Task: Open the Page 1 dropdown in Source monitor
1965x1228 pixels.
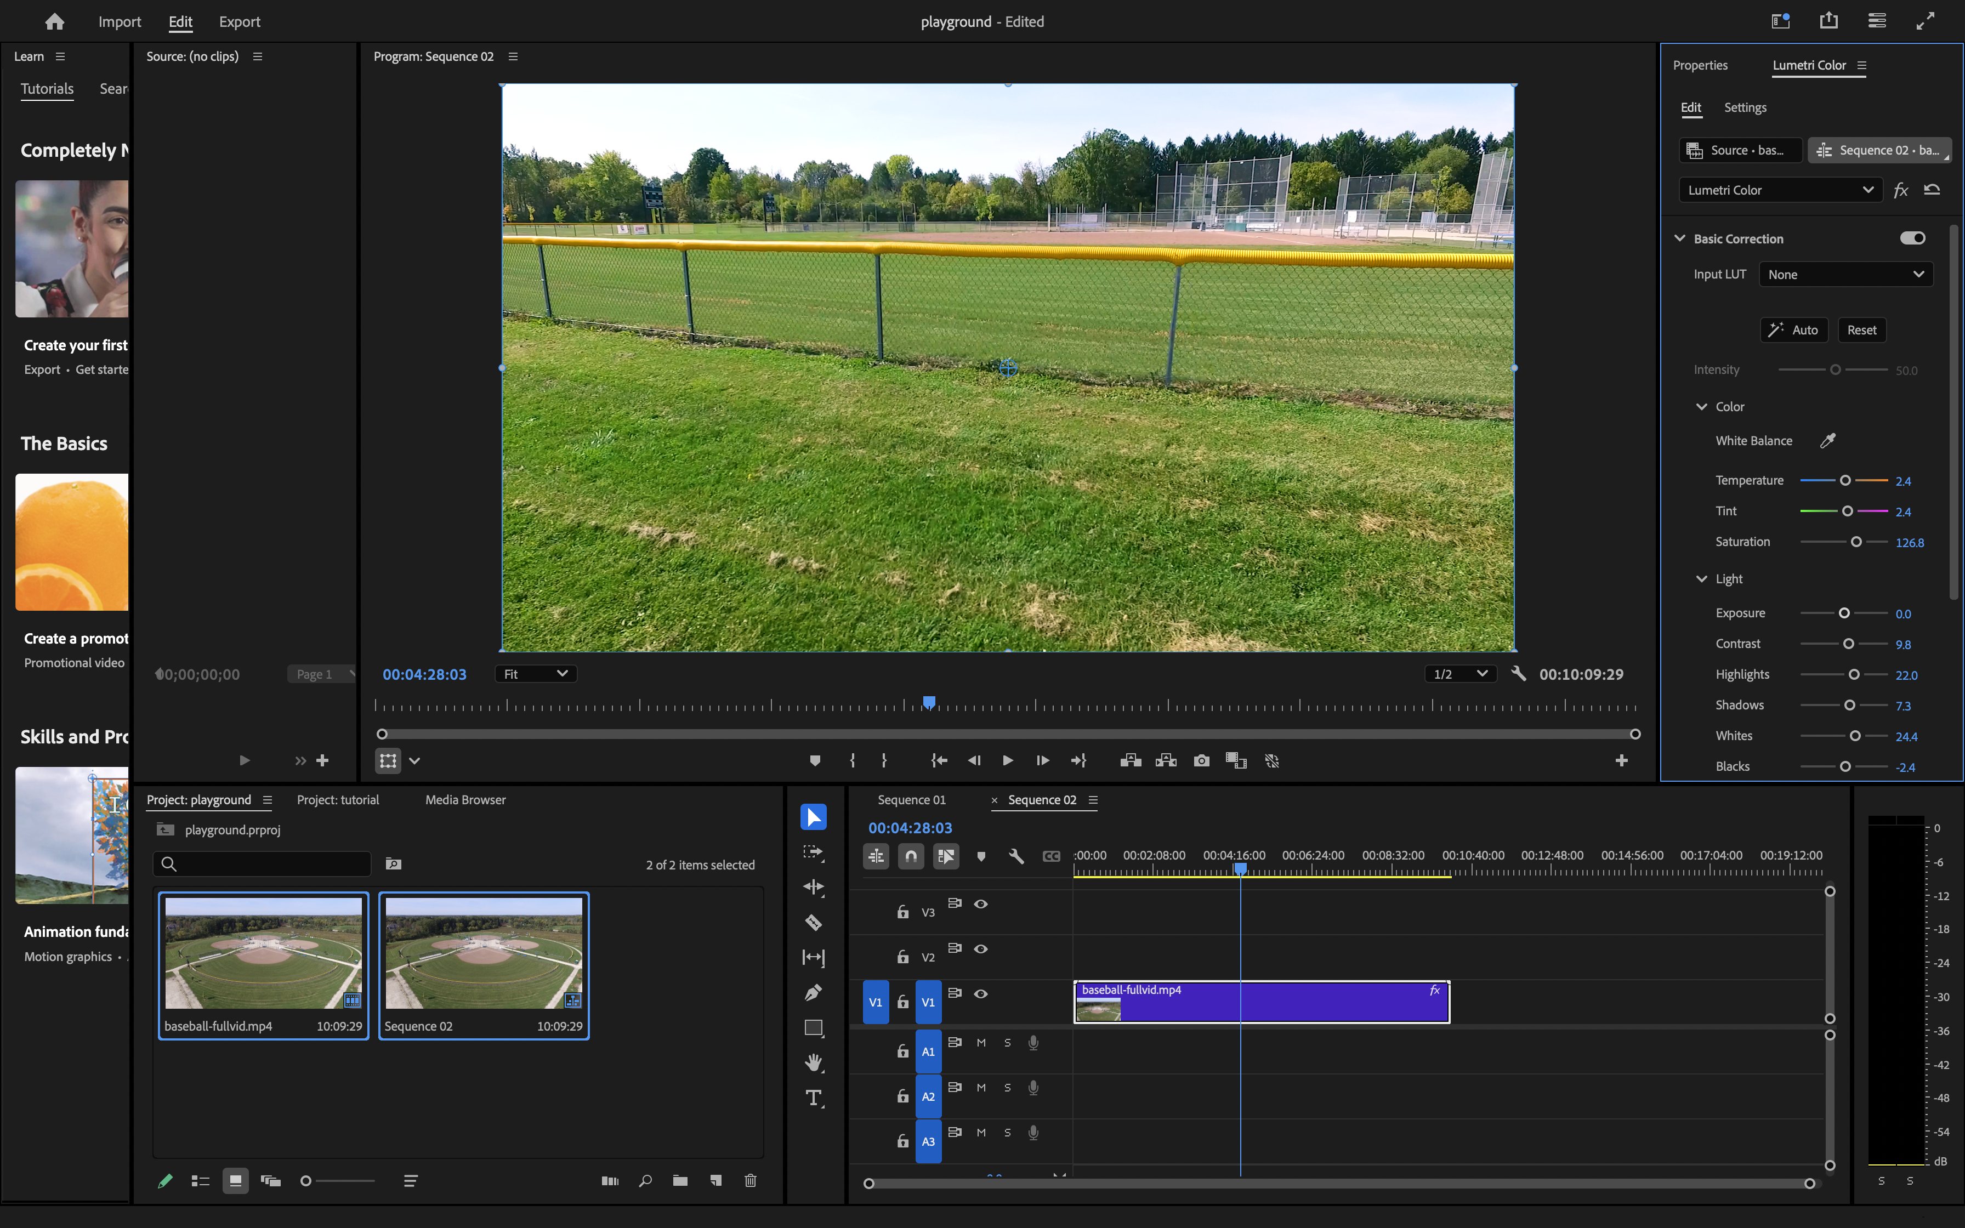Action: pyautogui.click(x=321, y=674)
